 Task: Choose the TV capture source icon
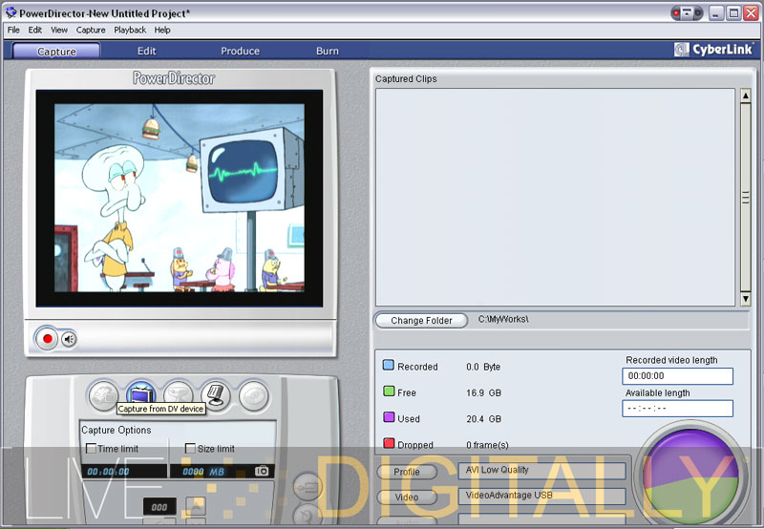click(141, 393)
